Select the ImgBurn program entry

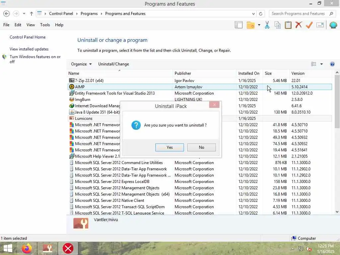pos(200,100)
